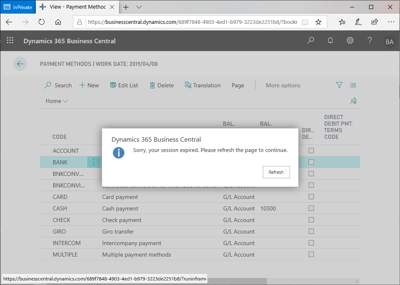Select the View - Payment Methods tab
This screenshot has height=285, width=400.
click(x=77, y=7)
